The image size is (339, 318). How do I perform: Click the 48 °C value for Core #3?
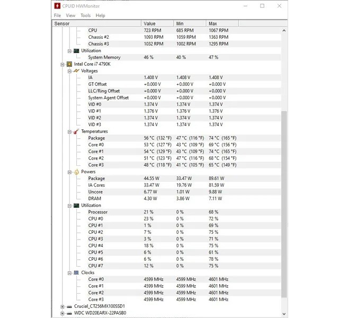tap(158, 165)
